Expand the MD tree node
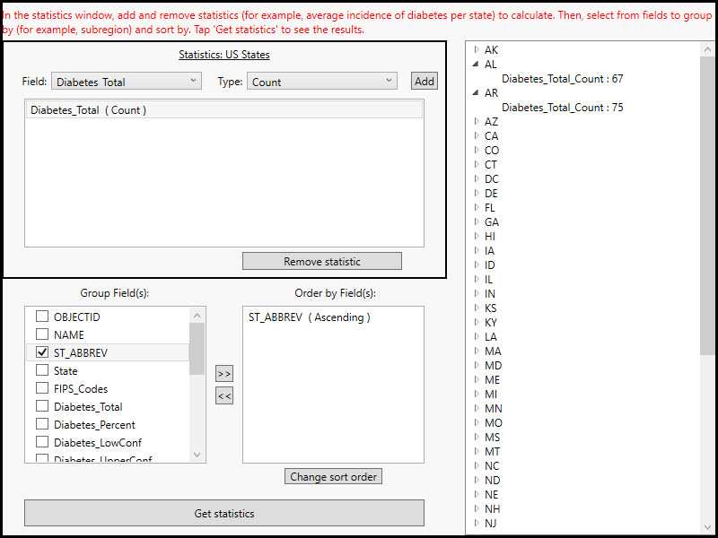The height and width of the screenshot is (538, 718). pyautogui.click(x=477, y=365)
